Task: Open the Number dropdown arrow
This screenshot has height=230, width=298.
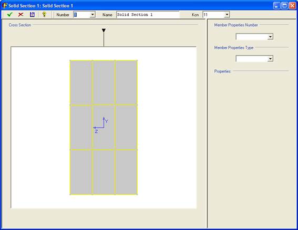Action: click(x=93, y=15)
